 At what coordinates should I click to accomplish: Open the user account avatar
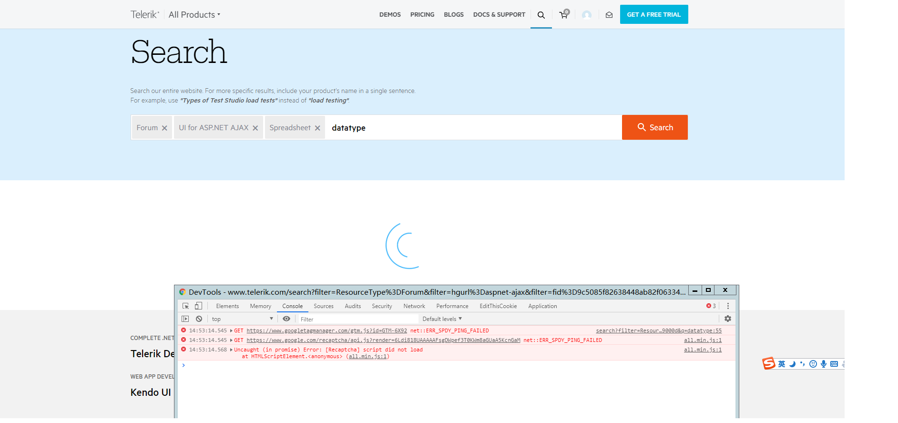point(587,15)
